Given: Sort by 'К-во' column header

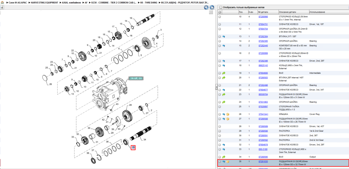Looking at the screenshot, I should (252, 12).
